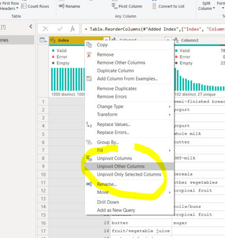
Task: Click the Column2 distribution chart
Action: click(x=199, y=79)
